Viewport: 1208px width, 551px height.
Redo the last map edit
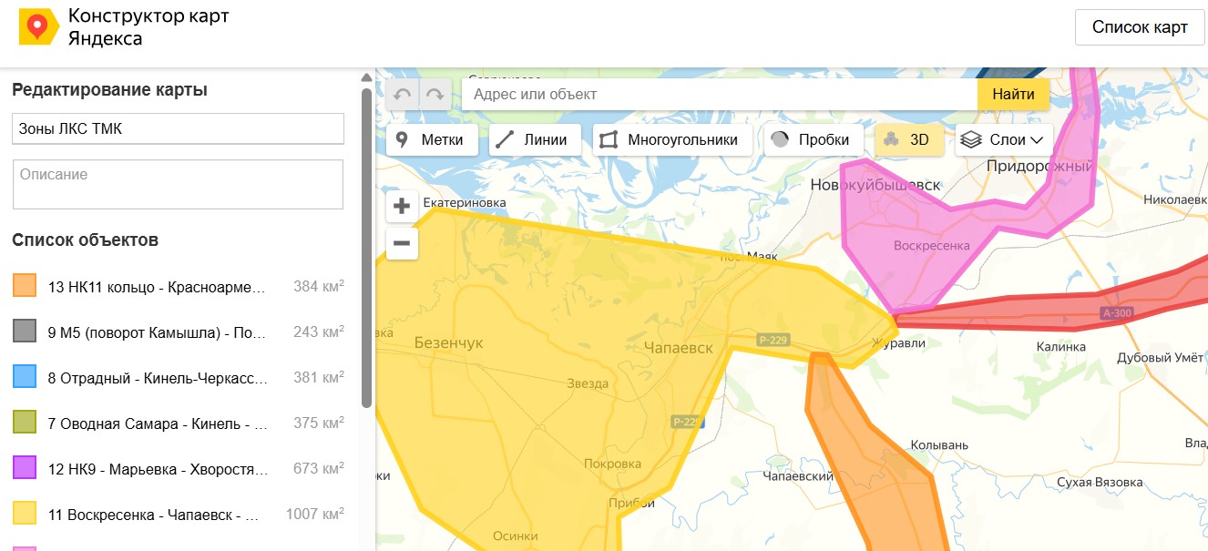435,94
